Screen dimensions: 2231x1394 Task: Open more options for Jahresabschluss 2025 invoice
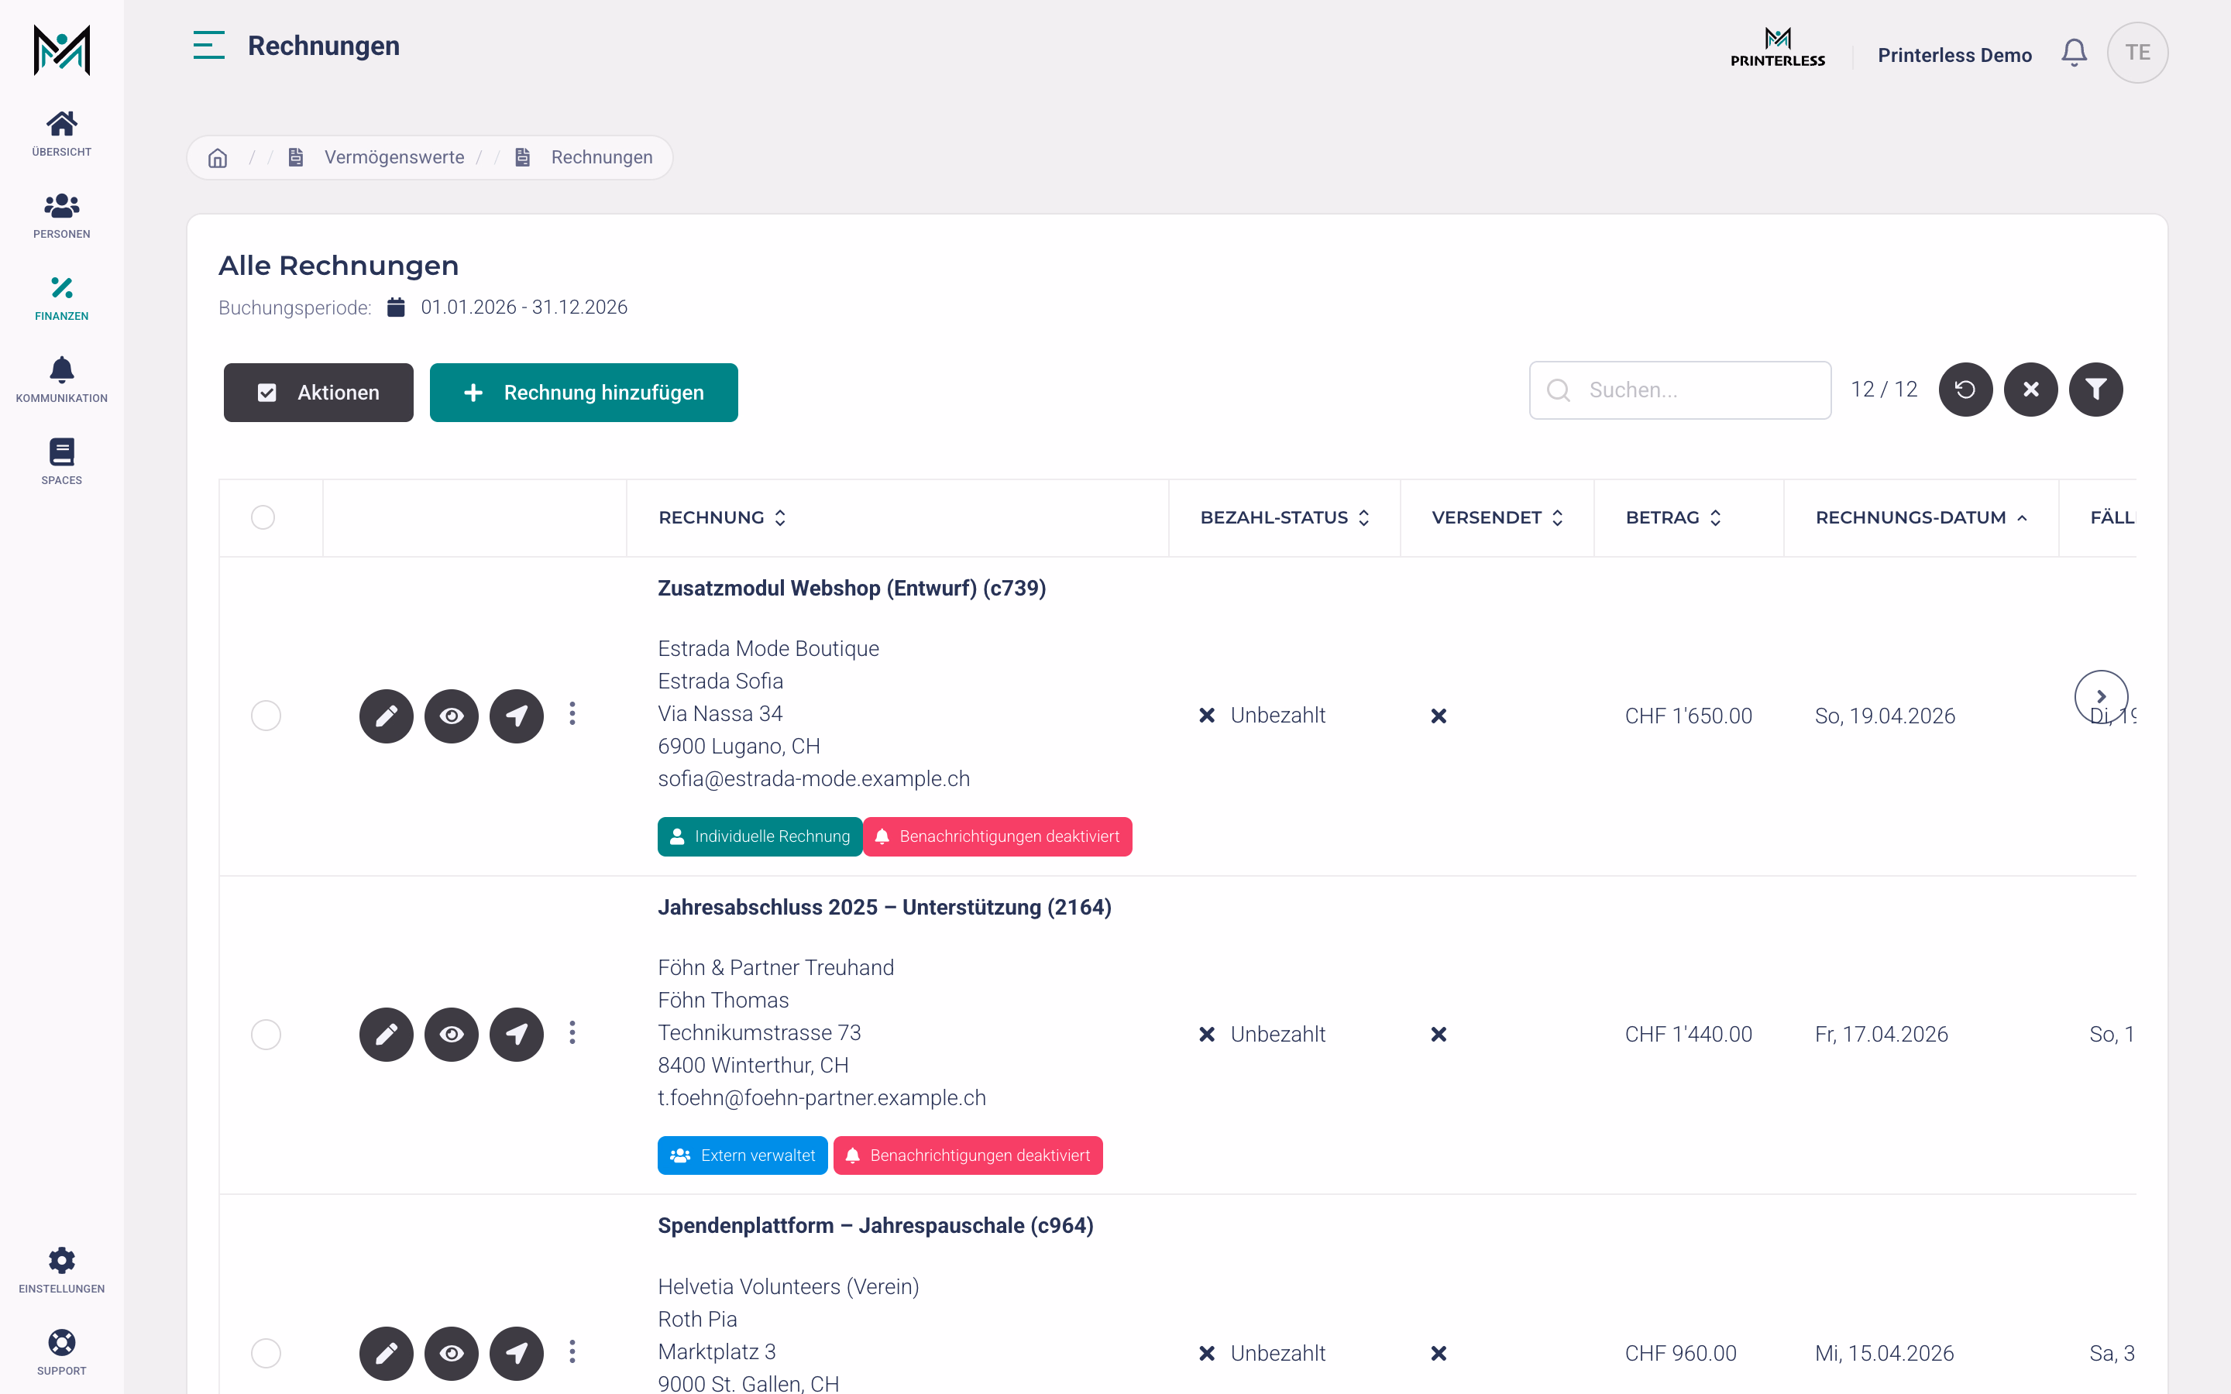pos(572,1032)
